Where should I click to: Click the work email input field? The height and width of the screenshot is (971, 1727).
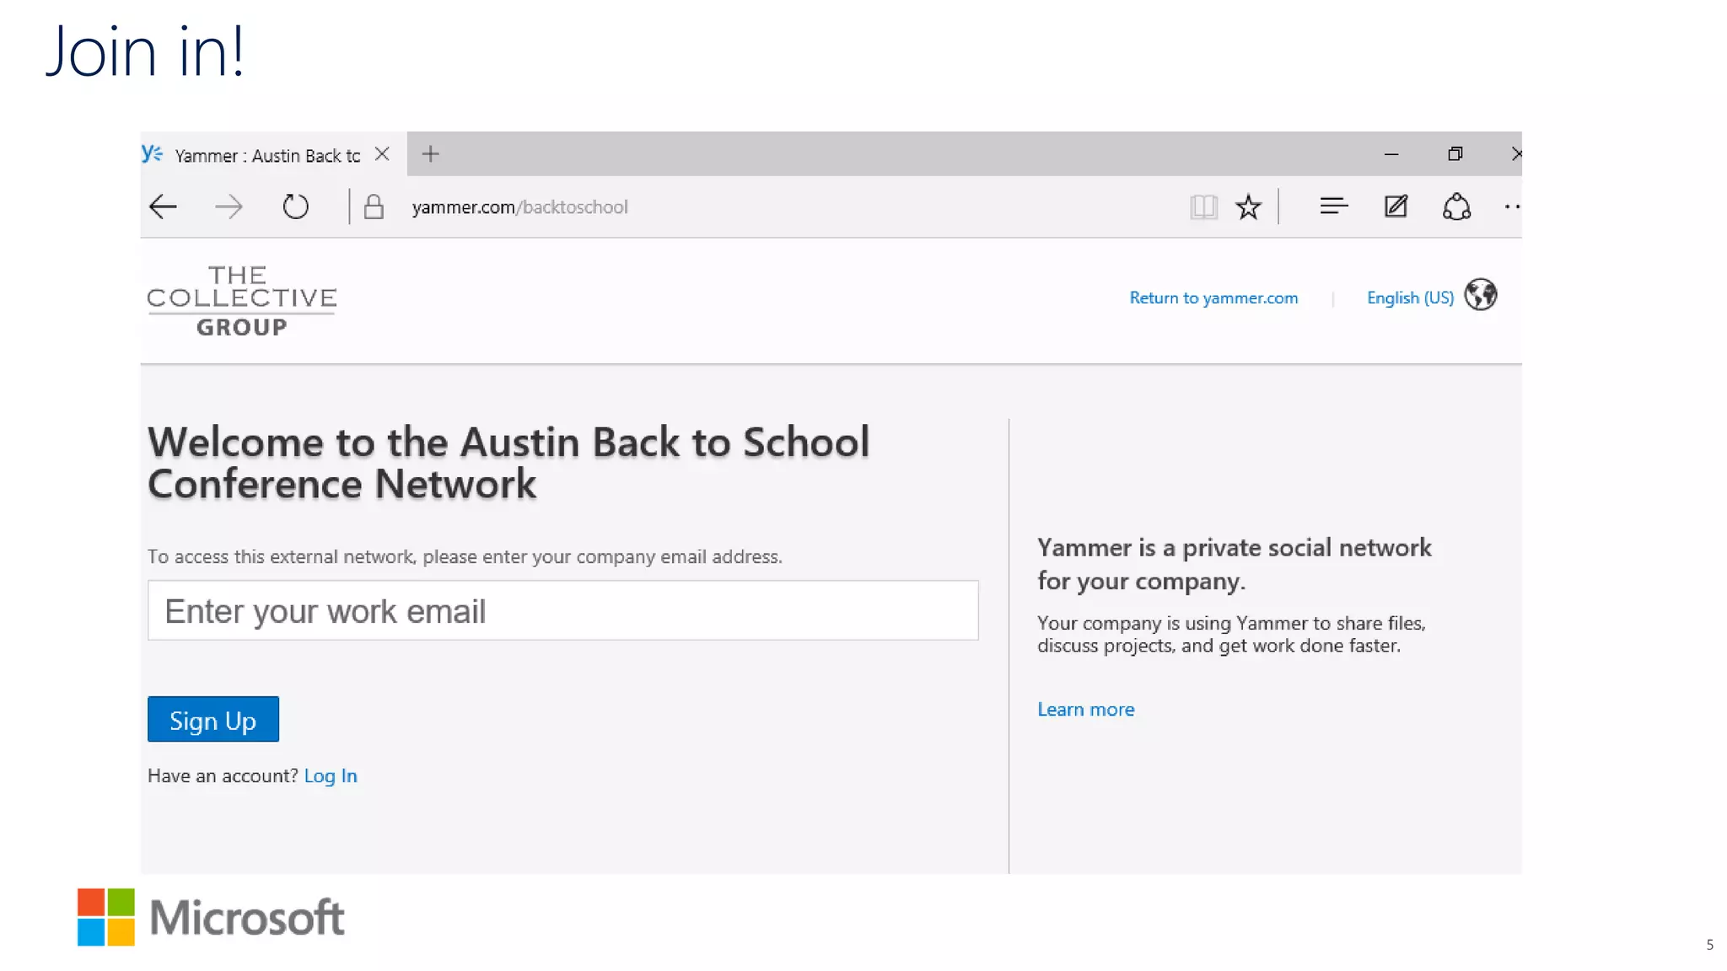pos(562,610)
